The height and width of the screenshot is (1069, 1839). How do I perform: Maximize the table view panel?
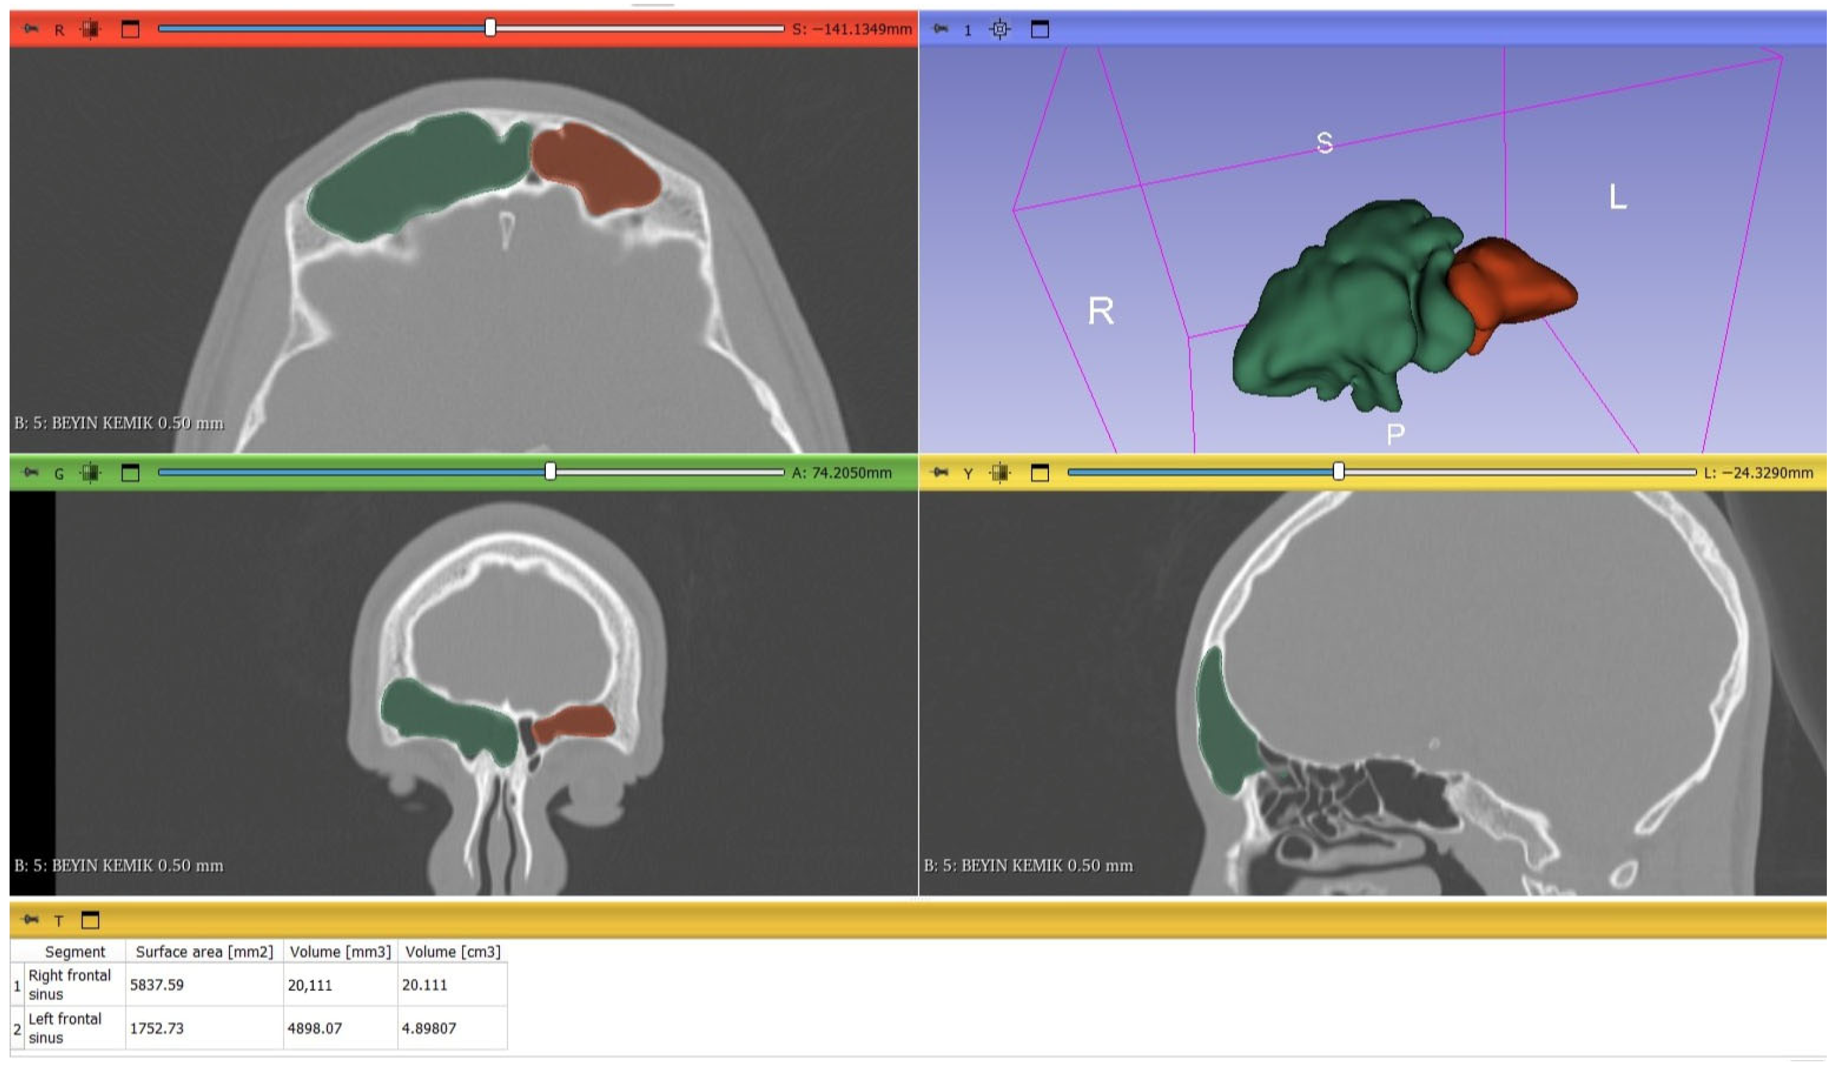coord(91,921)
